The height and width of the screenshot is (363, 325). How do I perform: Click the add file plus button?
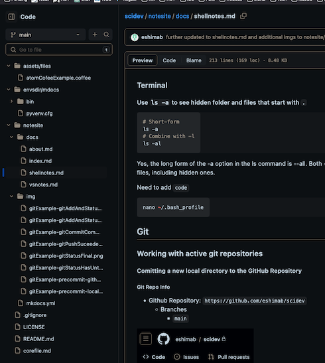95,35
